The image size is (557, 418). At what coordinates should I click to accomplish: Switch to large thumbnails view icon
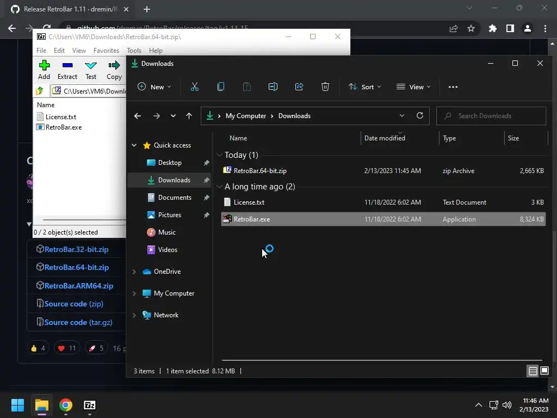[544, 371]
